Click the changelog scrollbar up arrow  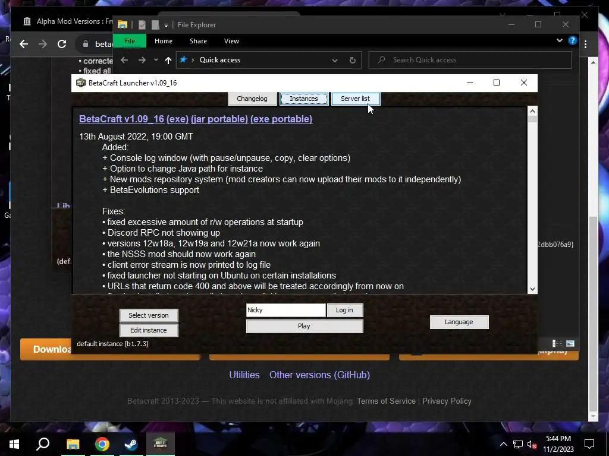coord(532,111)
